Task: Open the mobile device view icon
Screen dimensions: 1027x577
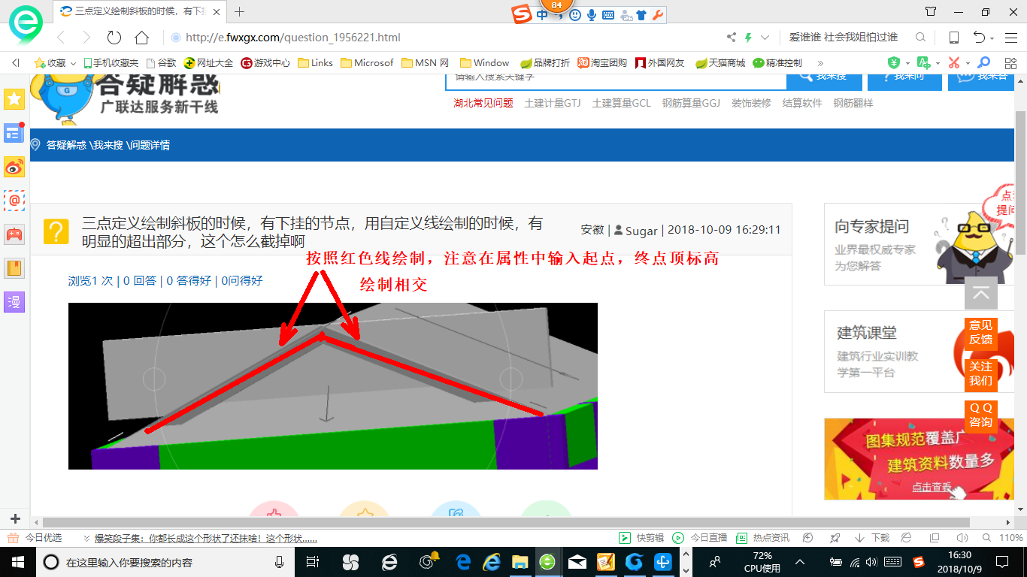Action: 954,38
